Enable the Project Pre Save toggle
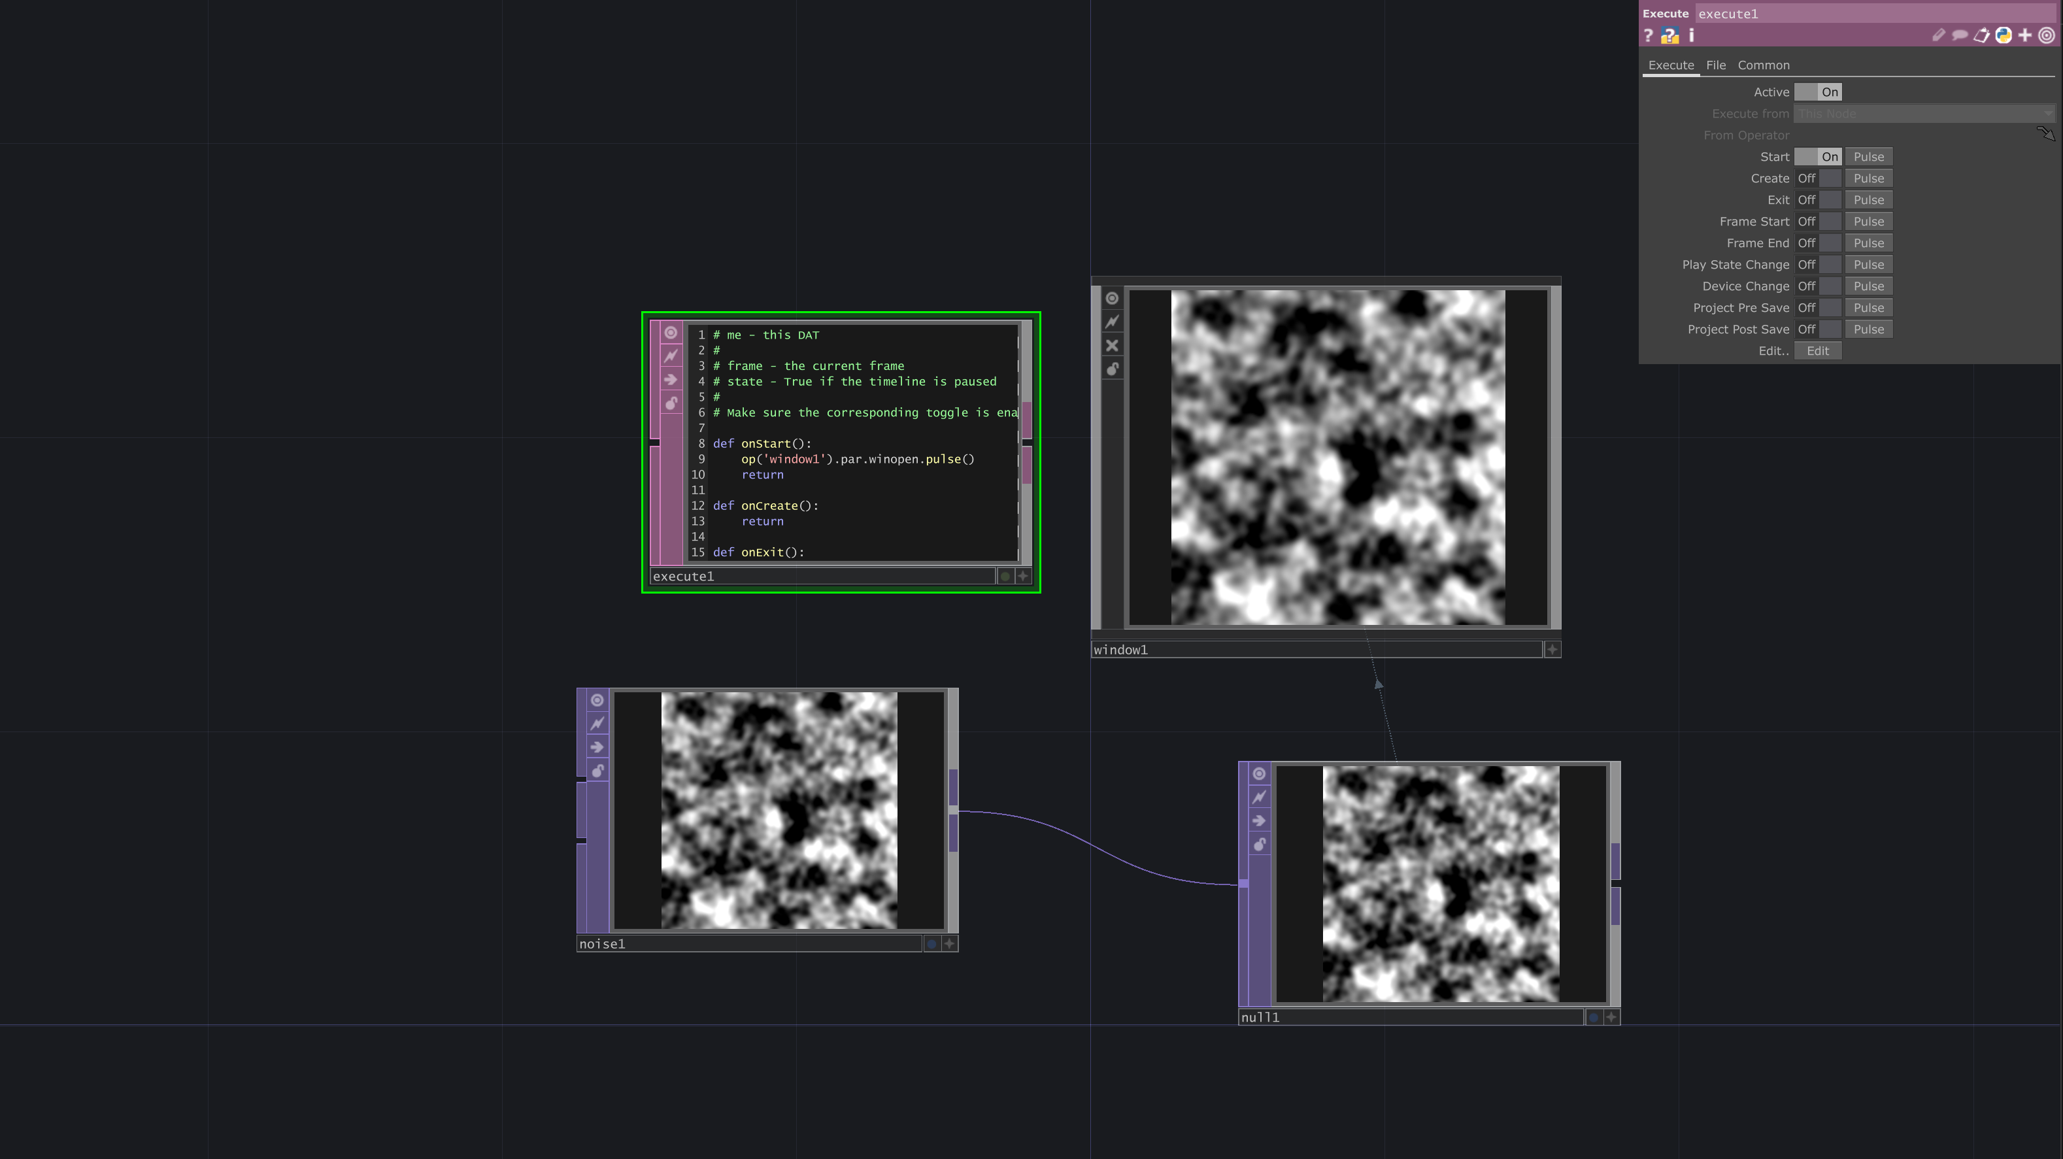 click(x=1818, y=309)
